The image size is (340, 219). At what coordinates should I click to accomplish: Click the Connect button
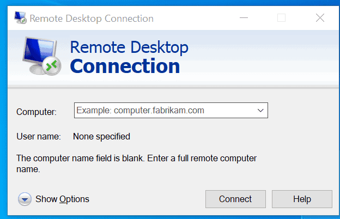tap(235, 199)
